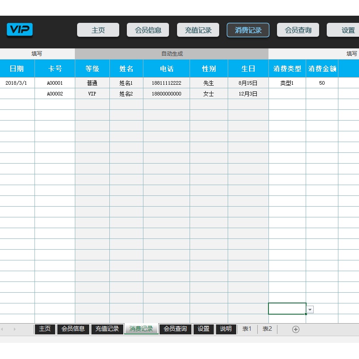Go to 会员信息 page button
This screenshot has height=359, width=359.
(x=148, y=30)
